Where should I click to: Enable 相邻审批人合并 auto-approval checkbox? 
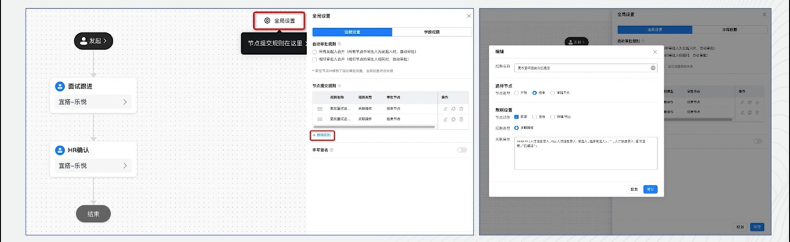315,59
